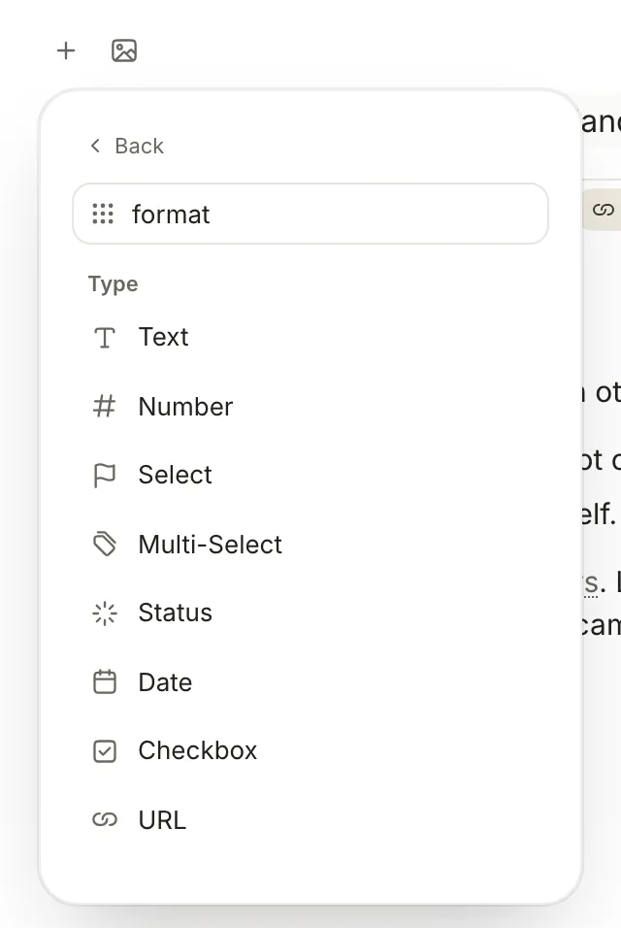Viewport: 621px width, 928px height.
Task: Choose the Multi-Select type option
Action: 310,545
